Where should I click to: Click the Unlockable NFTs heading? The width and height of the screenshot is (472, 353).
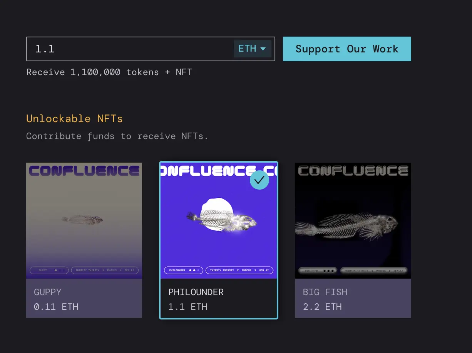pyautogui.click(x=74, y=119)
